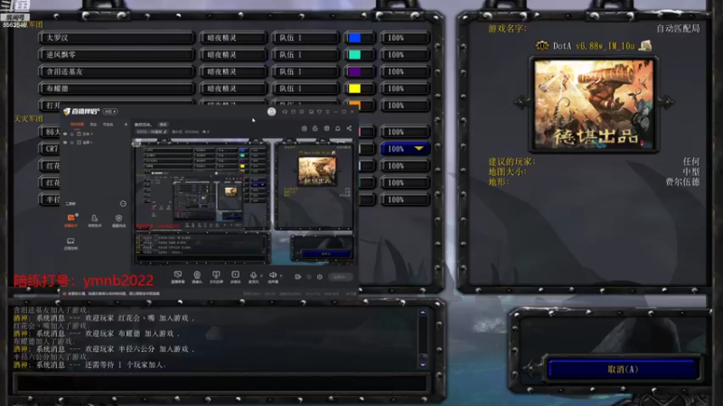This screenshot has width=723, height=406.
Task: Click yellow color swatch for 布耀德
Action: pos(355,88)
